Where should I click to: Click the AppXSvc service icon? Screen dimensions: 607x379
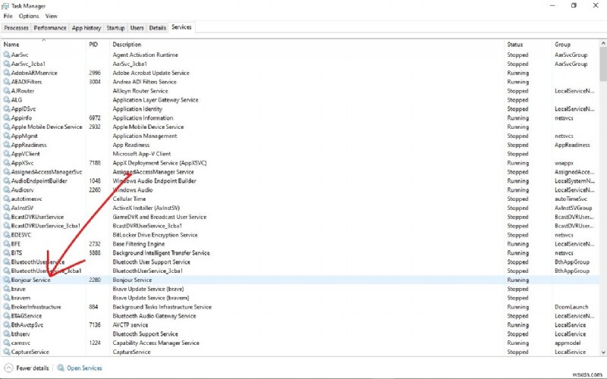pyautogui.click(x=7, y=163)
